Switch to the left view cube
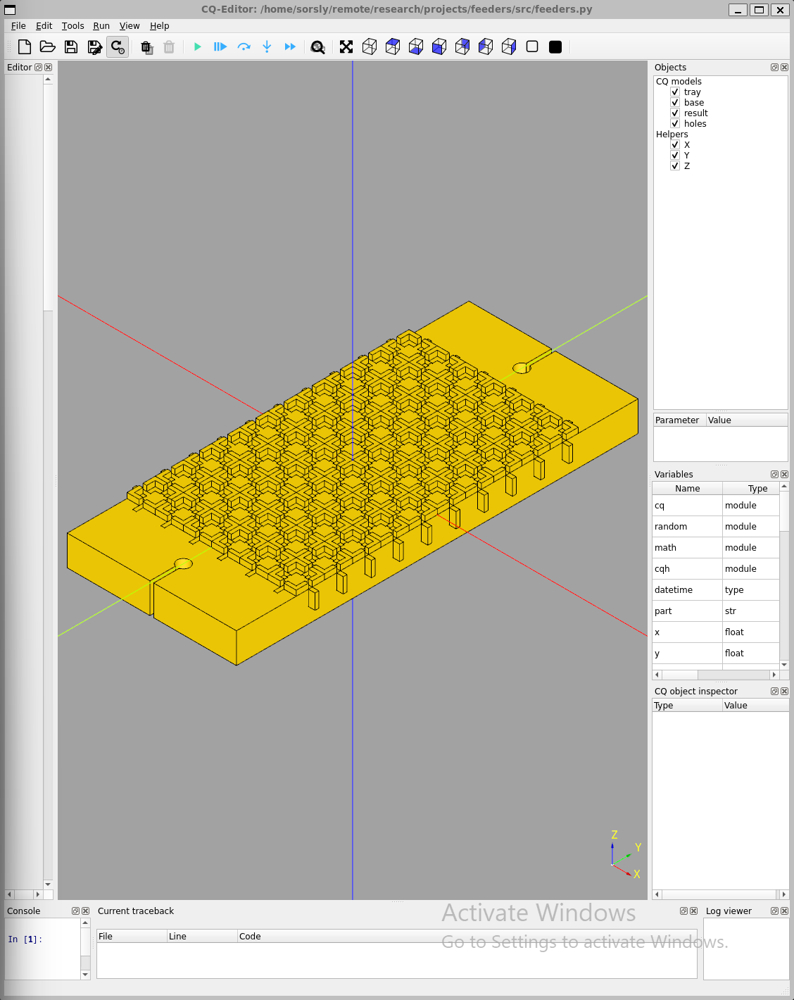Screen dimensions: 794x1000 point(486,47)
